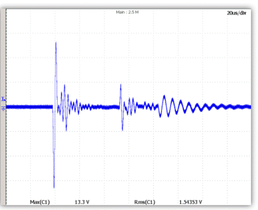The image size is (258, 210).
Task: Click the channel ground reference marker
Action: pyautogui.click(x=3, y=108)
